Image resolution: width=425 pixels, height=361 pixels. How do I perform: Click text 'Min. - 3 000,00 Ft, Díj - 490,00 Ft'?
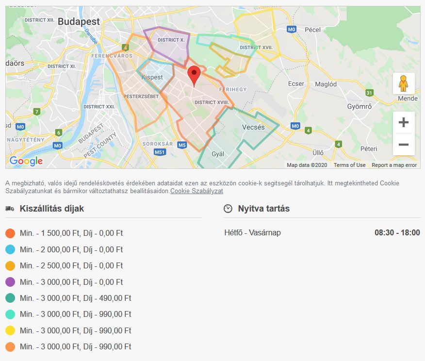click(75, 298)
